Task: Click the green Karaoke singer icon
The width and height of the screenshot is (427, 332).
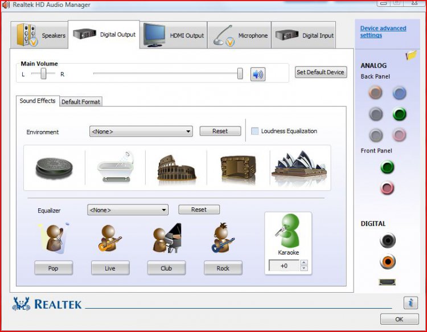Action: pyautogui.click(x=288, y=231)
